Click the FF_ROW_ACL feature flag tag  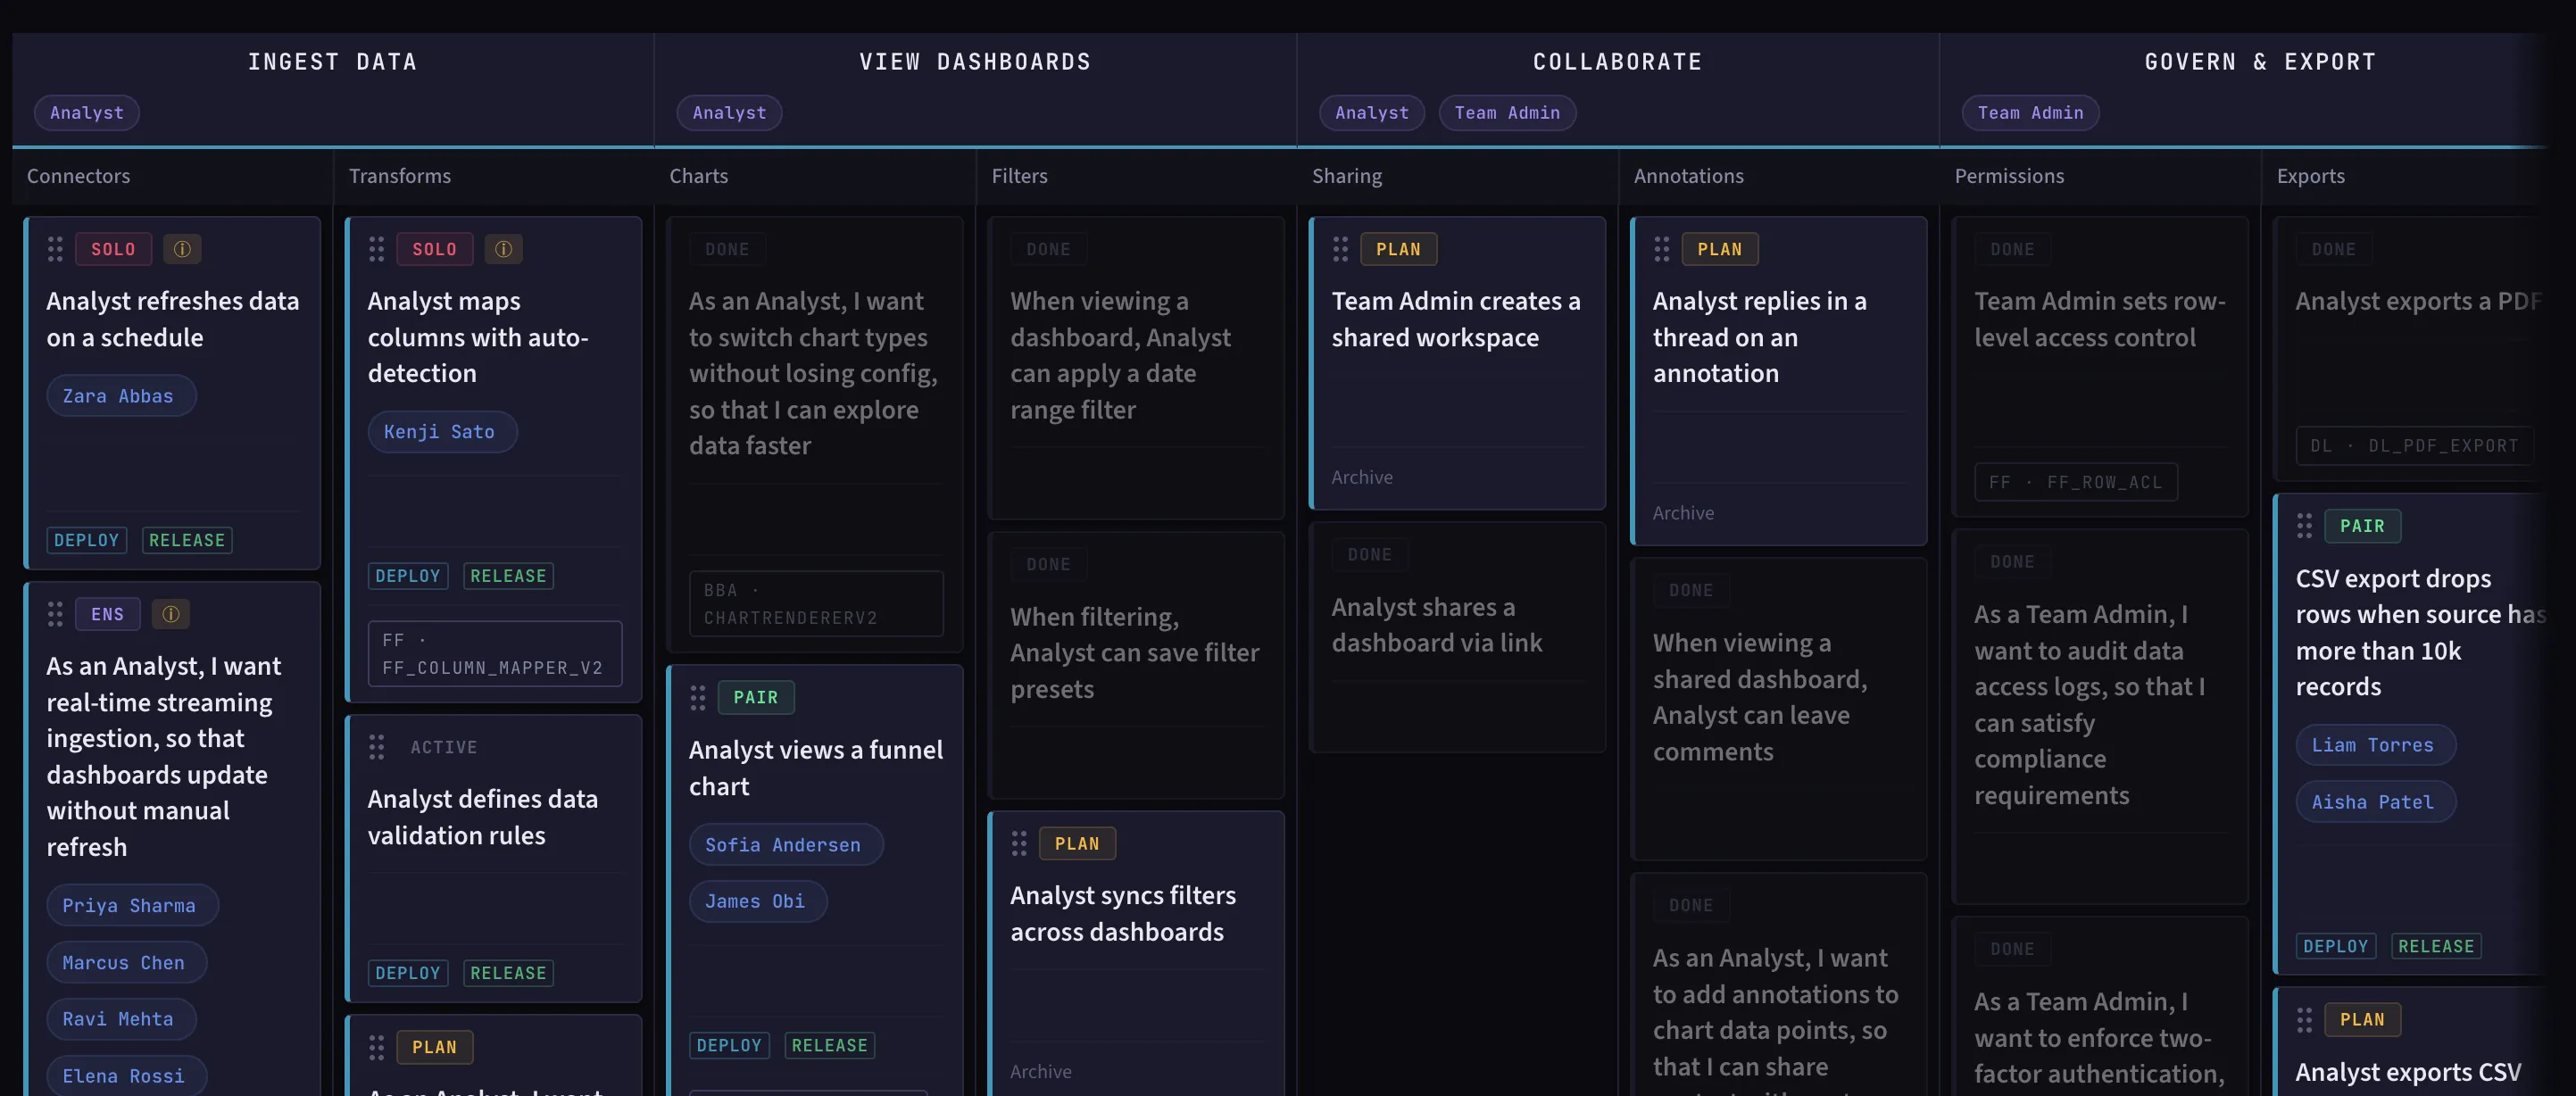point(2076,482)
